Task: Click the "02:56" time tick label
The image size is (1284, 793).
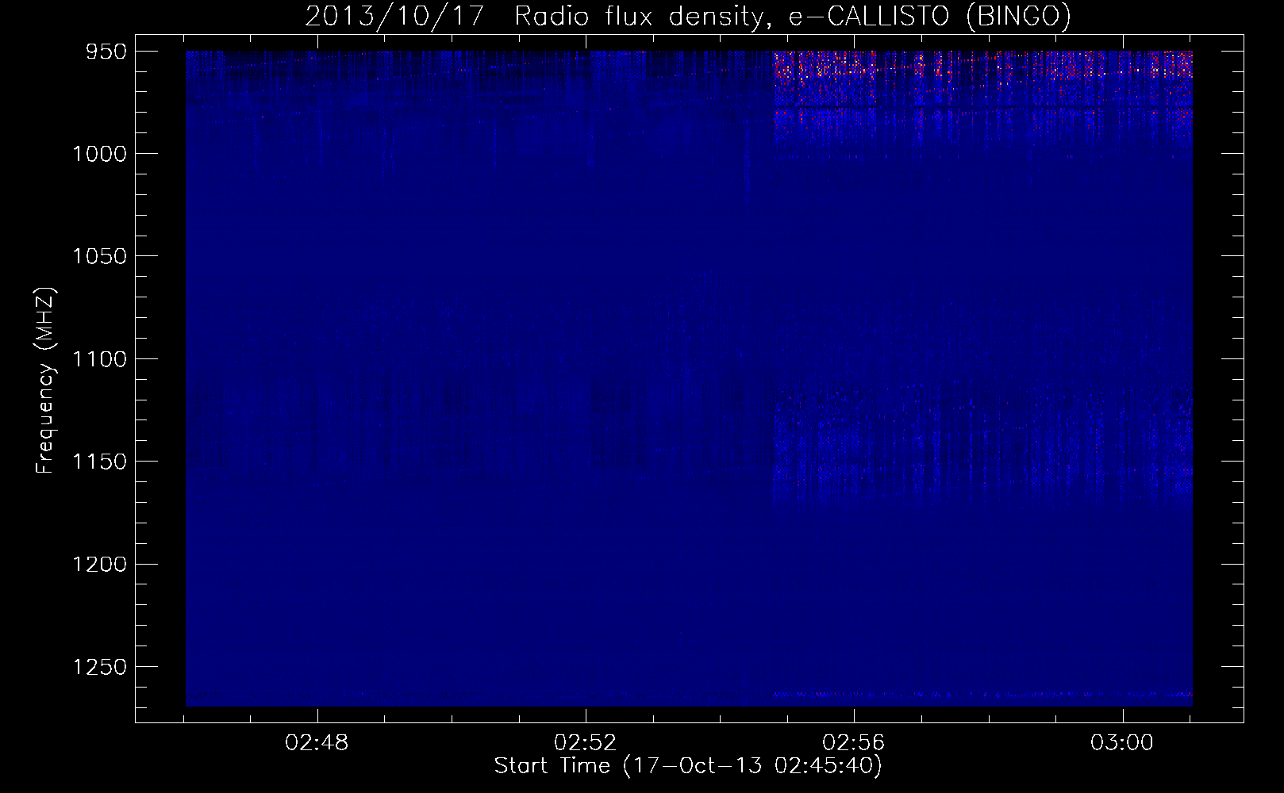Action: 854,743
